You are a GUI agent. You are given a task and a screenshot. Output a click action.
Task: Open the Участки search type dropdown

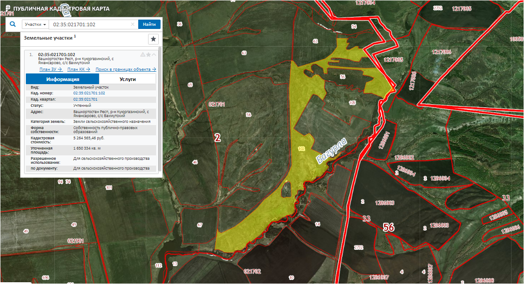coord(35,24)
